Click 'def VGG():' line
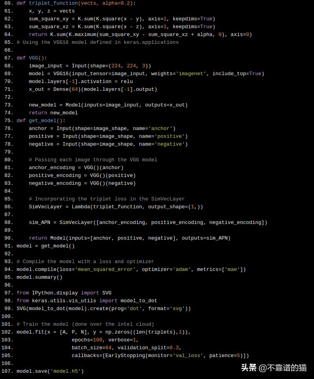Image resolution: width=314 pixels, height=379 pixels. (32, 58)
